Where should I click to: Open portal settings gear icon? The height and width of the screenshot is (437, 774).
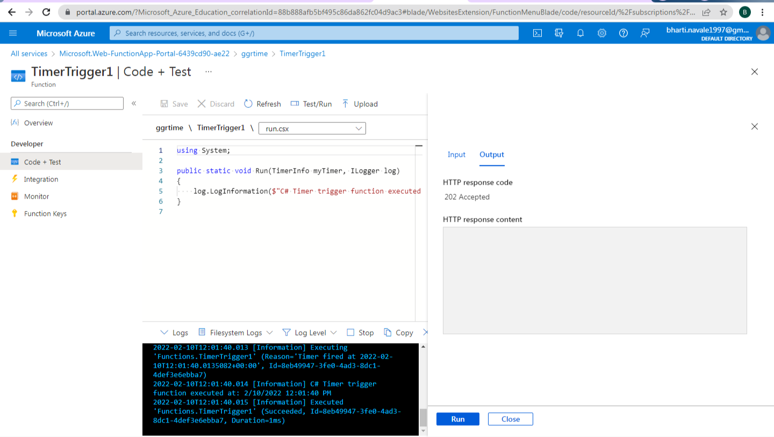pos(602,33)
